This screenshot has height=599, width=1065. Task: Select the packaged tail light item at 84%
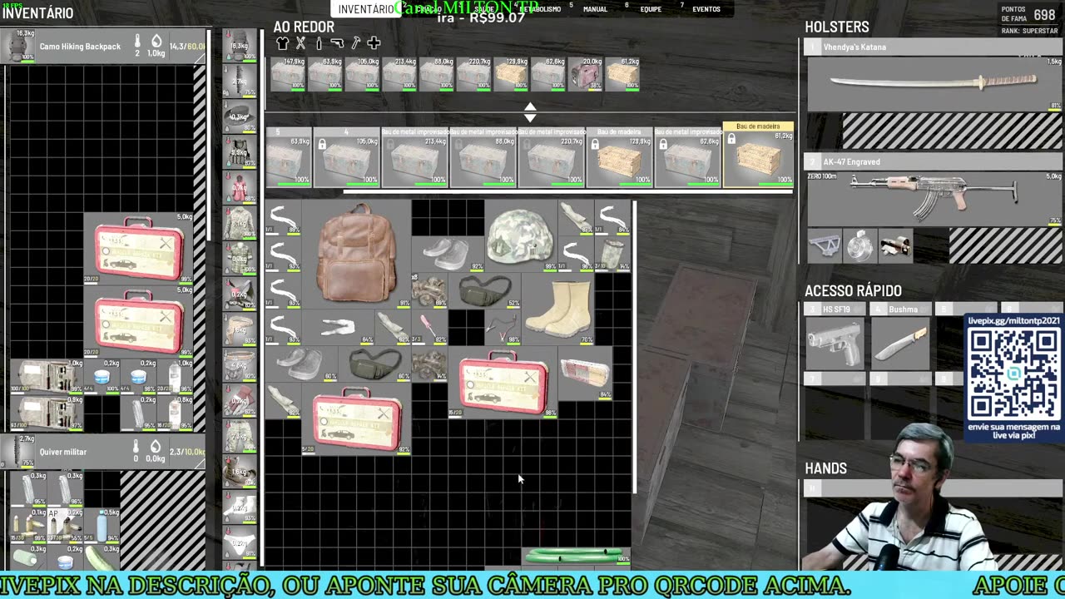(x=585, y=373)
